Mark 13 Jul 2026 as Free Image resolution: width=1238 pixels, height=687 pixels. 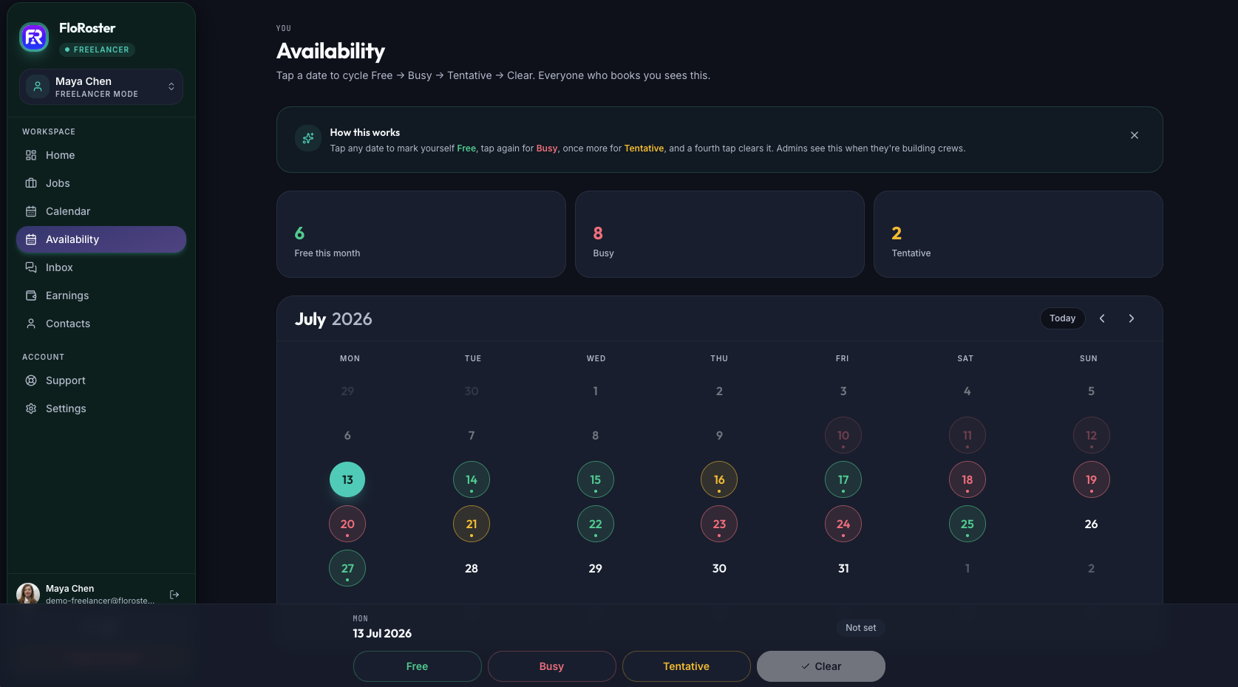point(418,666)
